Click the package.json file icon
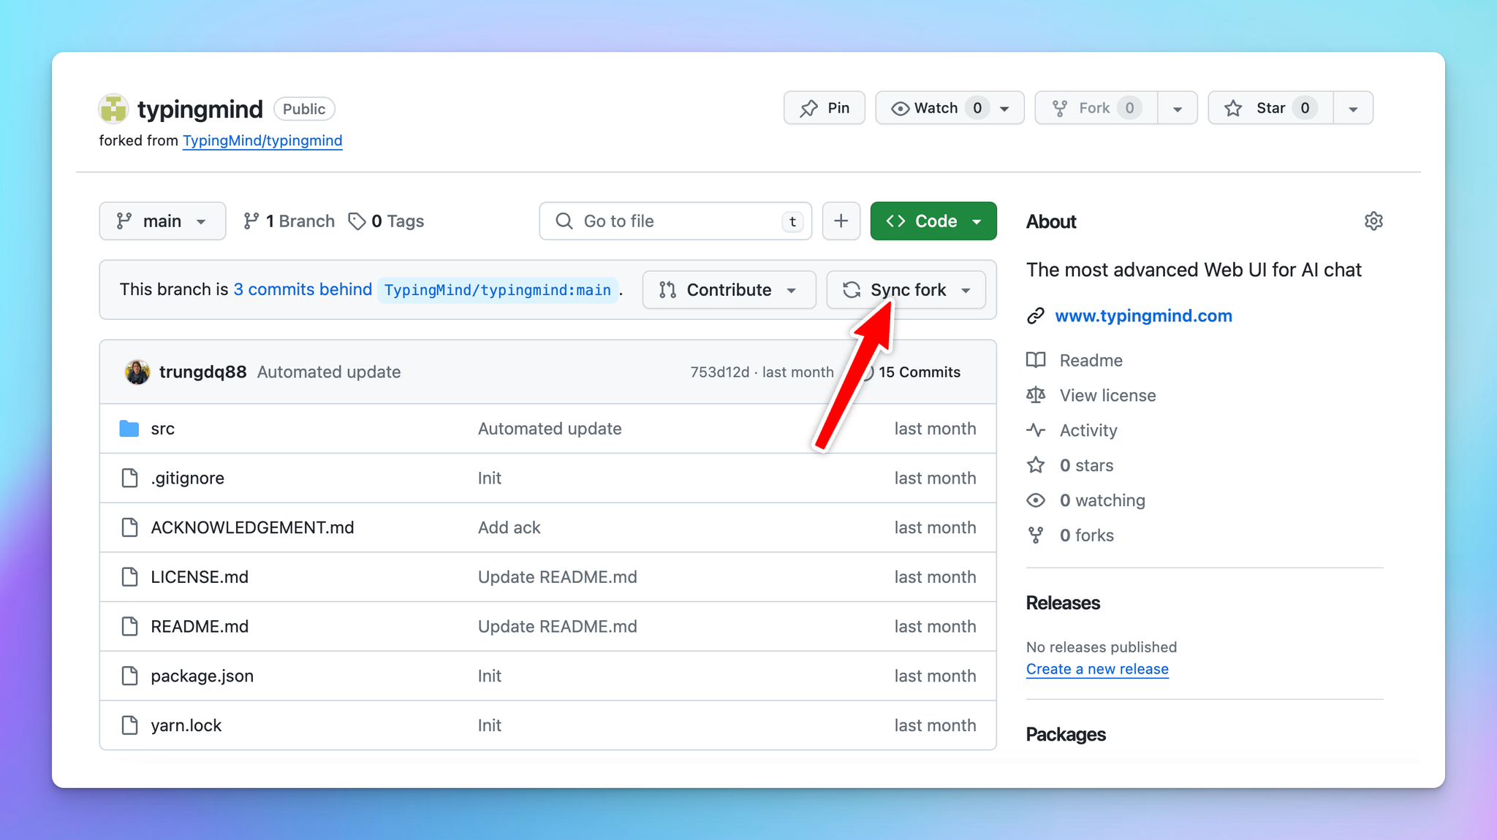 pyautogui.click(x=129, y=676)
